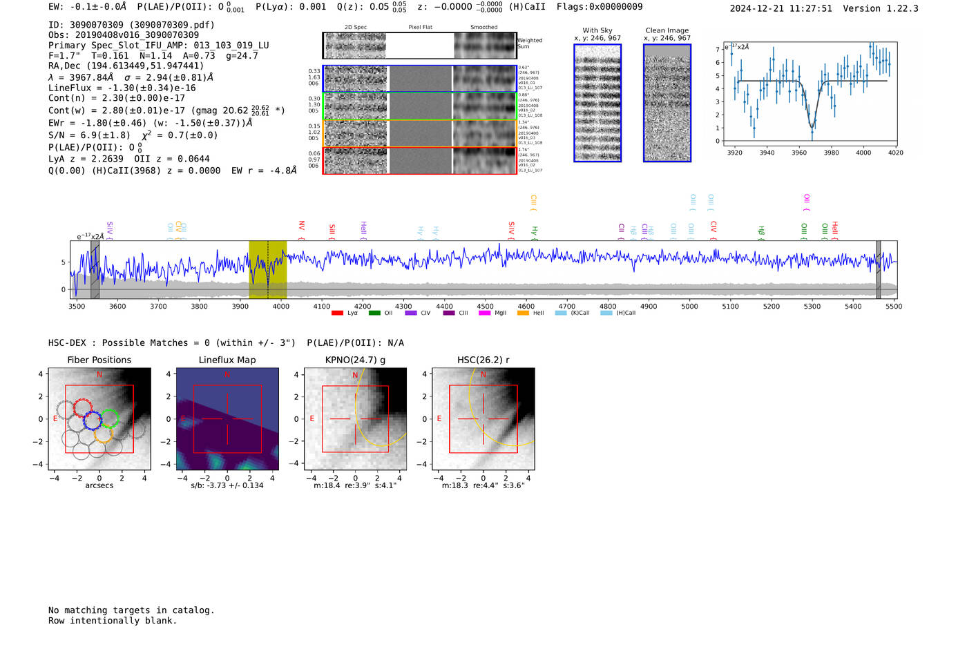Click the (H)CaII legend swatch
The width and height of the screenshot is (967, 658).
tap(606, 313)
